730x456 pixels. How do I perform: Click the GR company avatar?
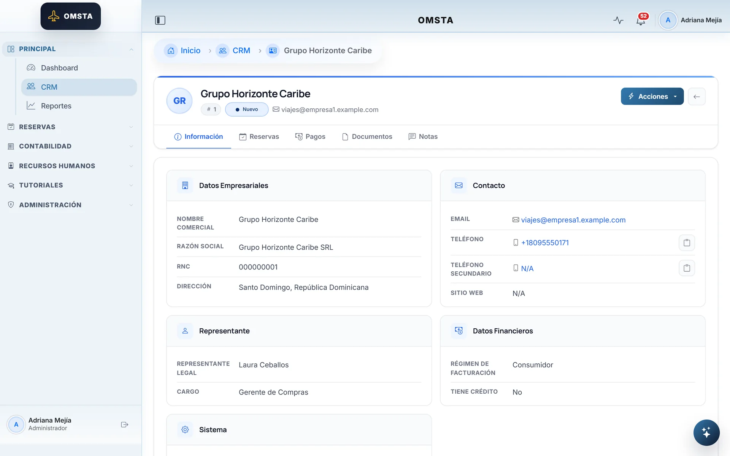click(x=179, y=101)
